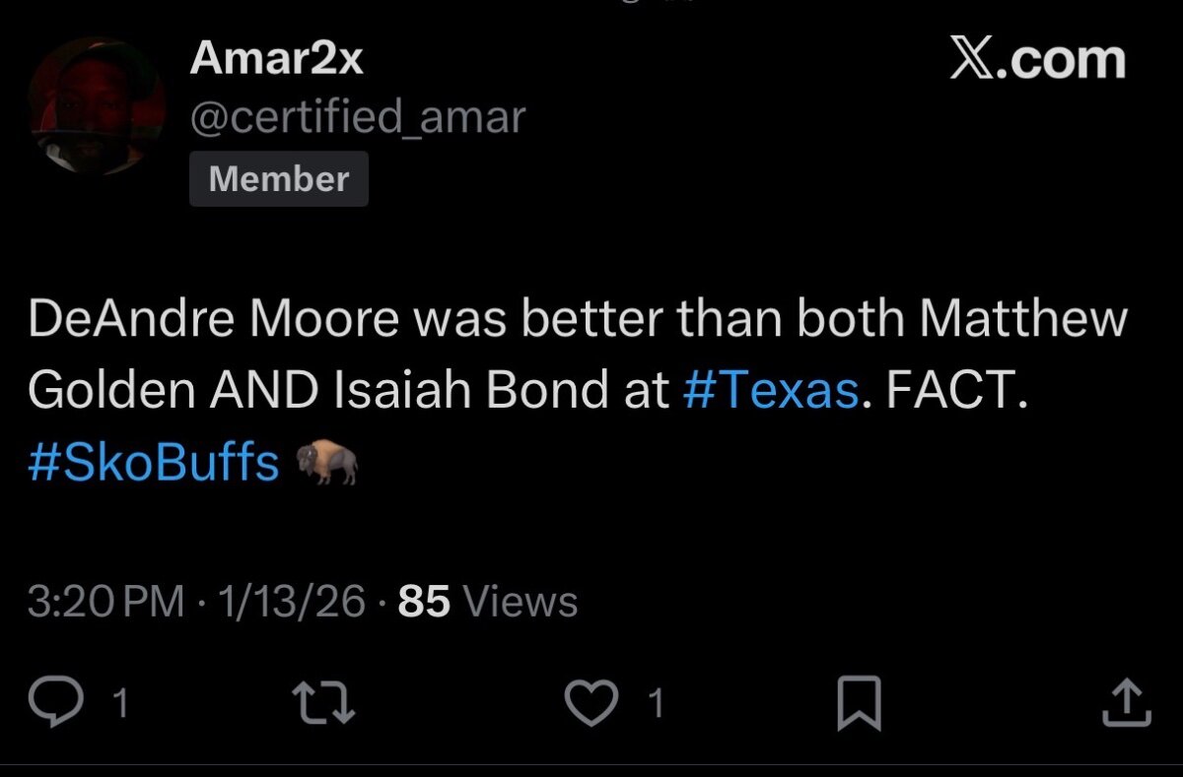Viewport: 1183px width, 777px height.
Task: Open the Amar2x profile avatar
Action: point(98,106)
